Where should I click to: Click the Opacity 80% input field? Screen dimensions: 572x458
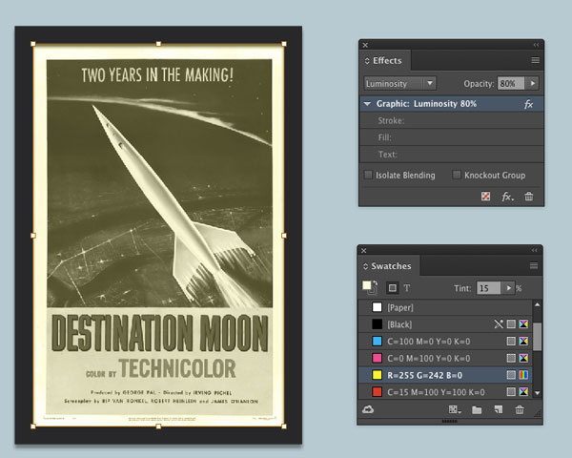point(511,83)
